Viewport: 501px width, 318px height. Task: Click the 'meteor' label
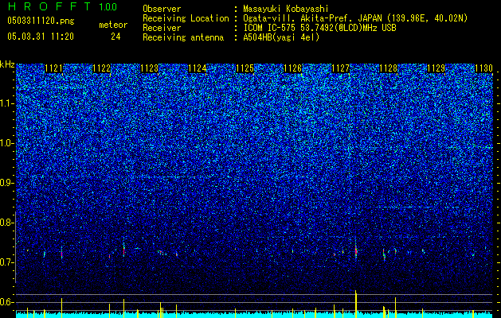click(113, 25)
